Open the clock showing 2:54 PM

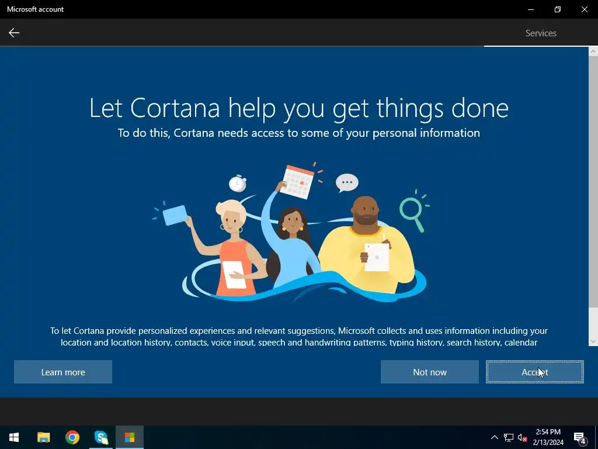548,437
